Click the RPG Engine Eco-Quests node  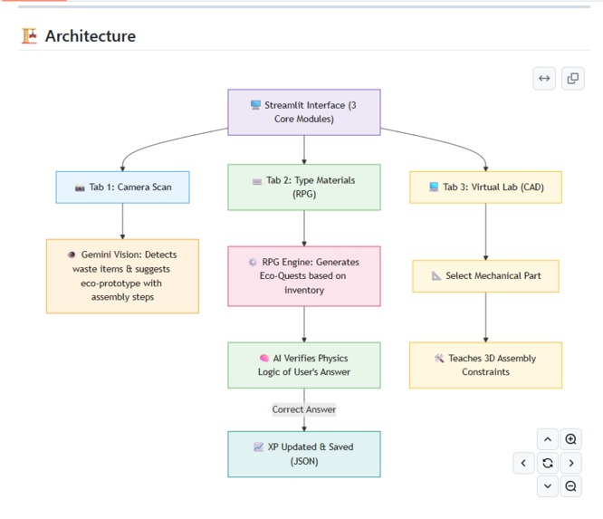click(x=304, y=276)
